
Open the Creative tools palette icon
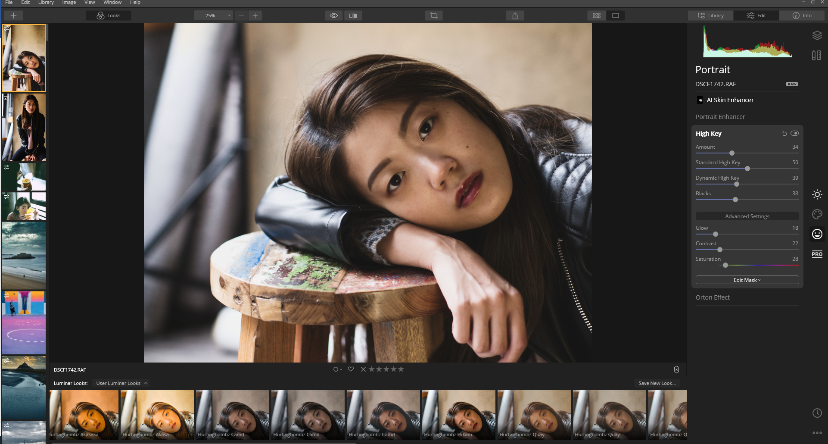click(818, 214)
